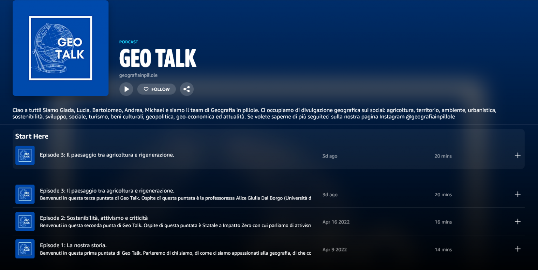Click the Start Here heading

point(32,136)
